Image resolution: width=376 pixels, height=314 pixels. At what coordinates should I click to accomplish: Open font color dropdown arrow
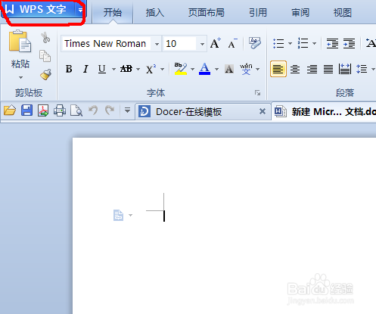[216, 69]
